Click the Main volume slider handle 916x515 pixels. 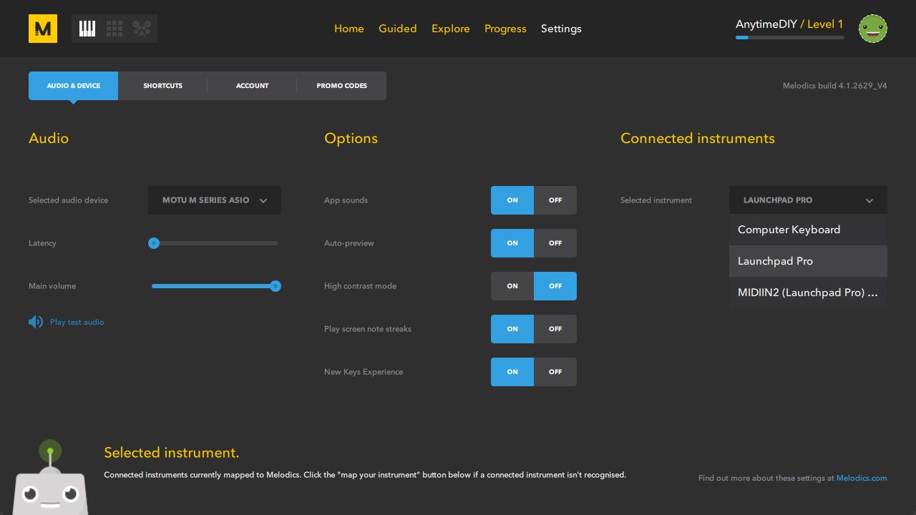point(276,286)
